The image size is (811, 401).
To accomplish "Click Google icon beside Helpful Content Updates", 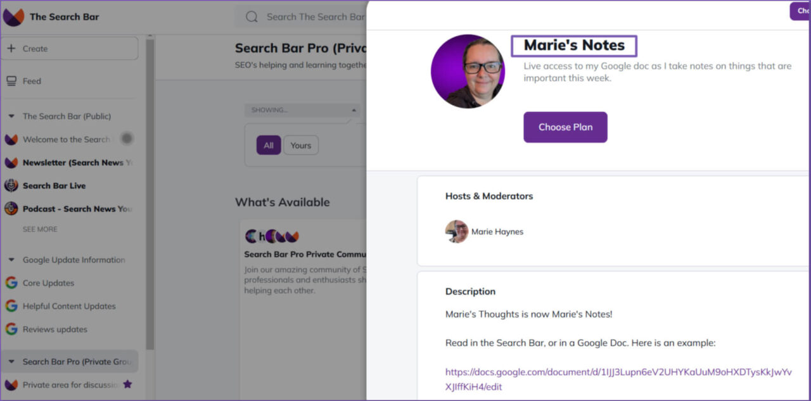I will [11, 306].
